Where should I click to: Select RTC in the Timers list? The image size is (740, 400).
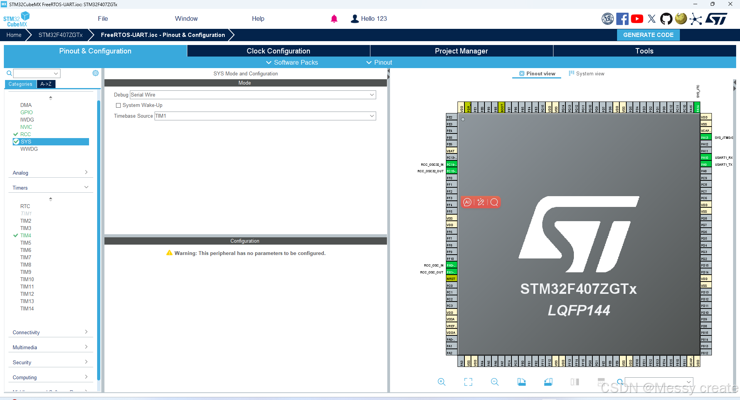pyautogui.click(x=25, y=206)
